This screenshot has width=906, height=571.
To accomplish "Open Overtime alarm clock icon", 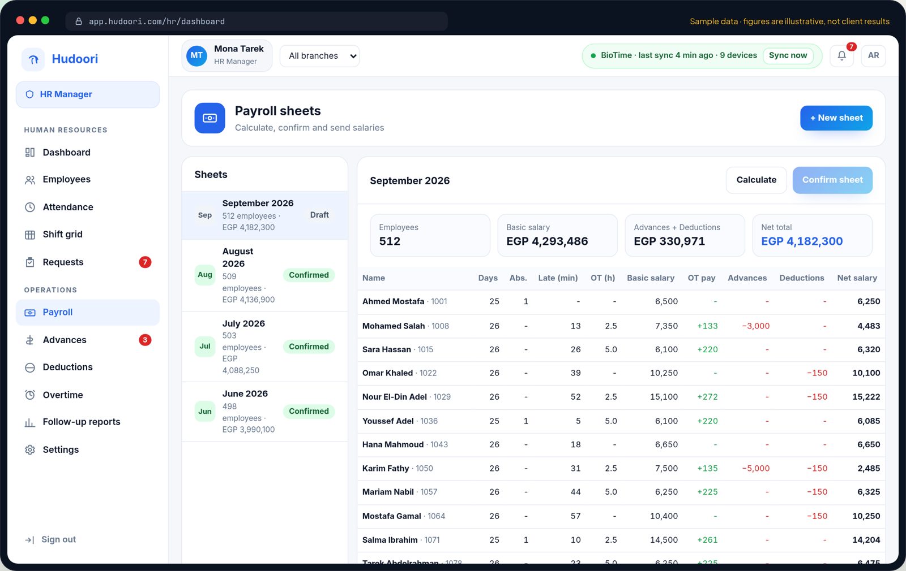I will [x=30, y=395].
